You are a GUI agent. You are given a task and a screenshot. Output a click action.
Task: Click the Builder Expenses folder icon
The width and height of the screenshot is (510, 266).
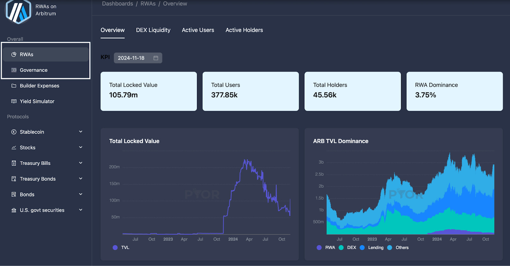pos(14,86)
